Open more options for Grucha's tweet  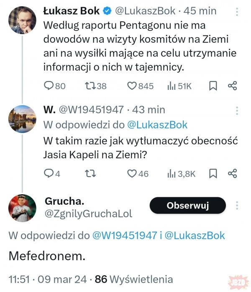[x=237, y=205]
